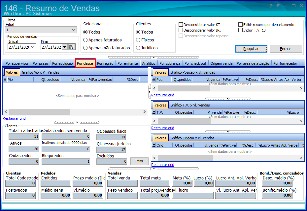Screen dimensions: 307x211
Task: Click Qt.pedidos header in Origem grid
Action: coord(184,145)
